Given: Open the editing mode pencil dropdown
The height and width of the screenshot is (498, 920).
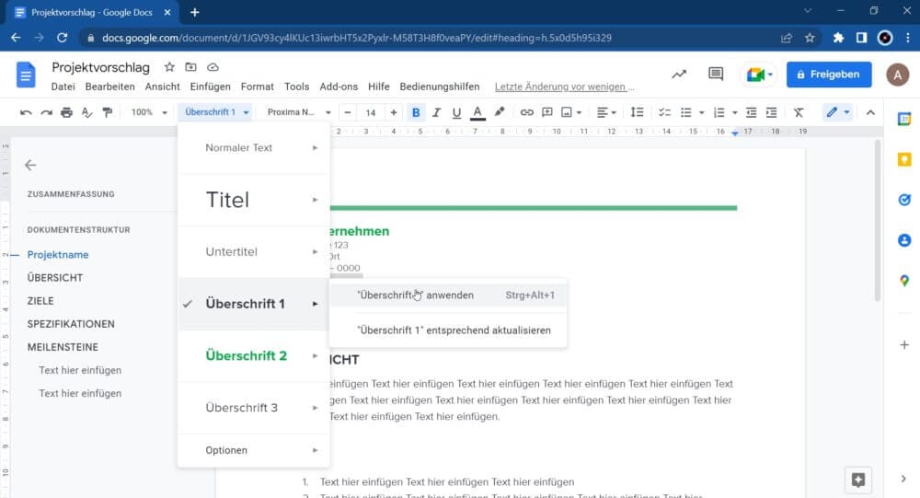Looking at the screenshot, I should (837, 112).
